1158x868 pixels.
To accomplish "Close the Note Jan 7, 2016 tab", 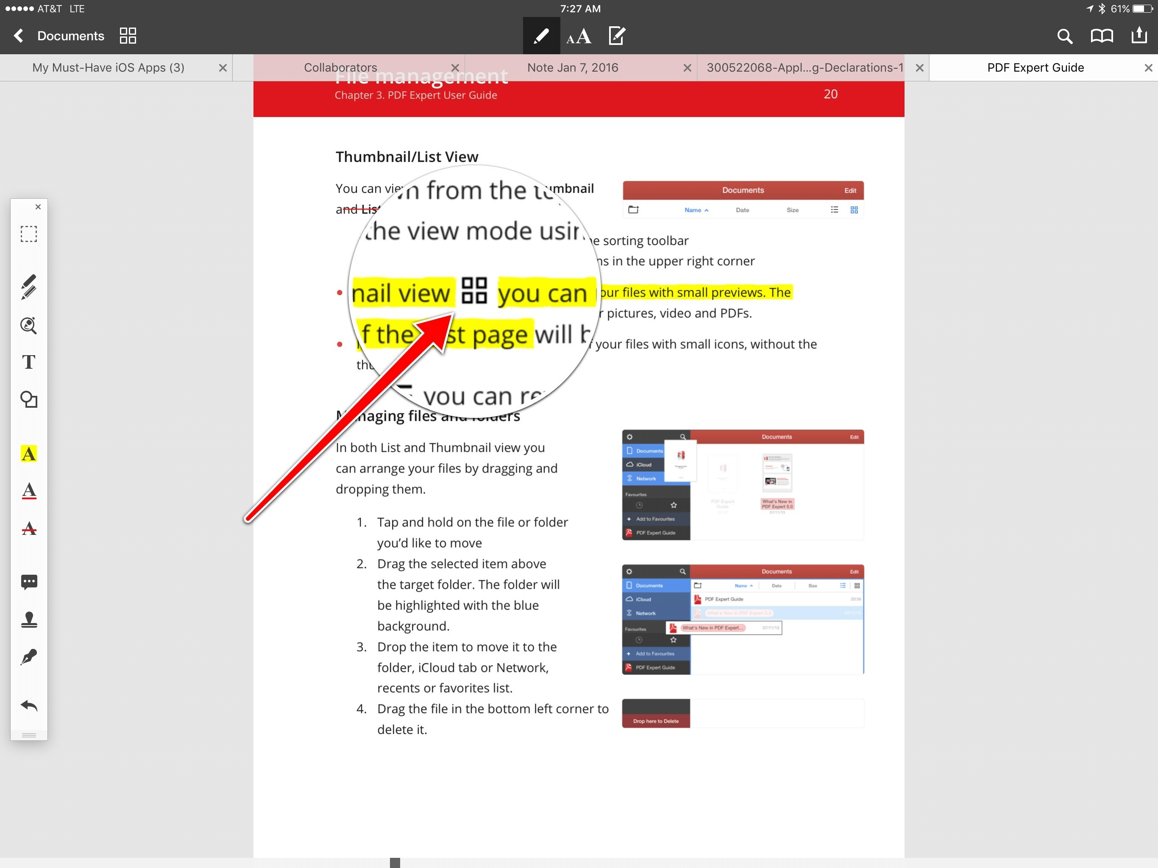I will pos(687,68).
